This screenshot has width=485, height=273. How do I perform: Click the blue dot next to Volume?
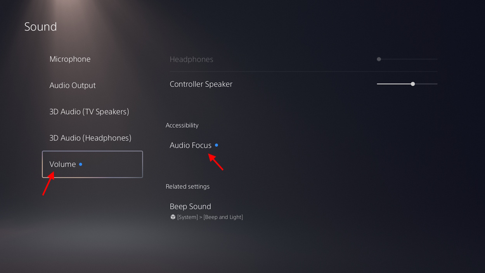(x=81, y=164)
